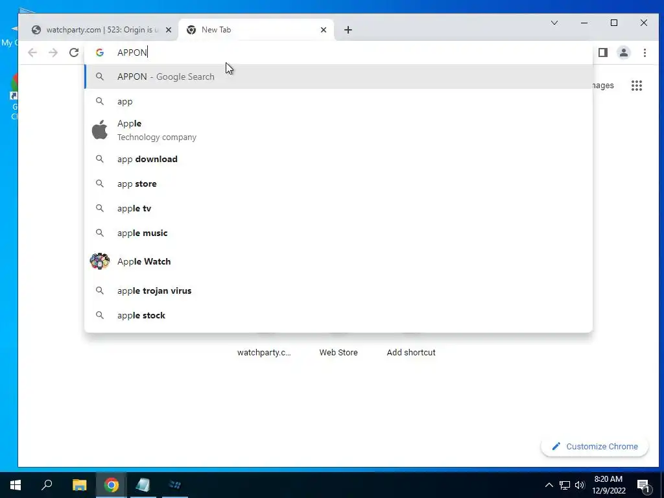Click the Apple Watch thumbnail image

pos(99,261)
